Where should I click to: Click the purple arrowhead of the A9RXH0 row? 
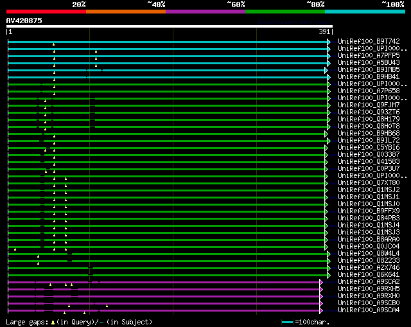pos(321,297)
